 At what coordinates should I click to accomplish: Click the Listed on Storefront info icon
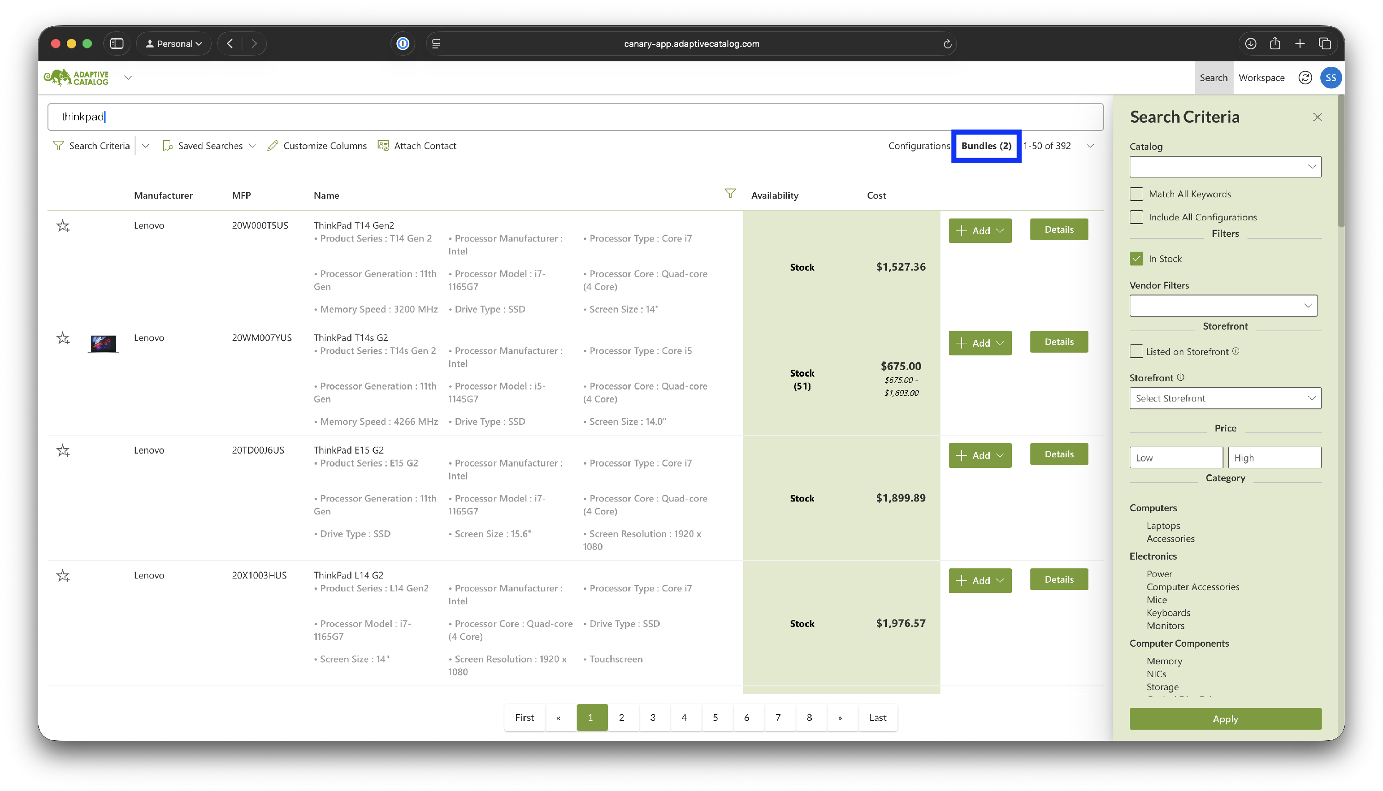click(x=1236, y=351)
